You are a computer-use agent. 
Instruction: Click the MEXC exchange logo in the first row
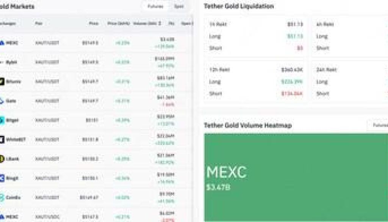(2, 43)
